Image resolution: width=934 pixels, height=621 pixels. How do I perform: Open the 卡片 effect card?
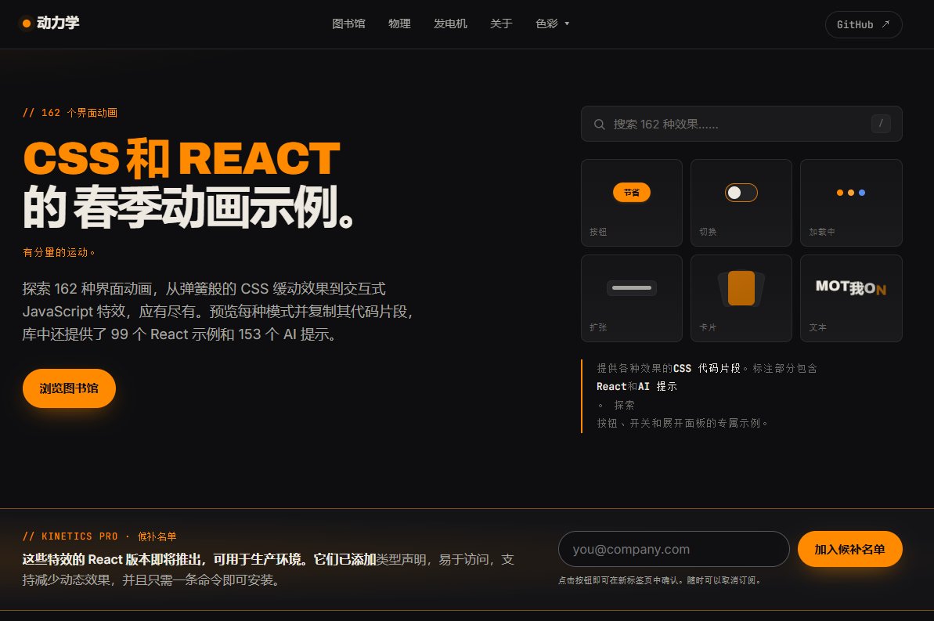point(741,298)
